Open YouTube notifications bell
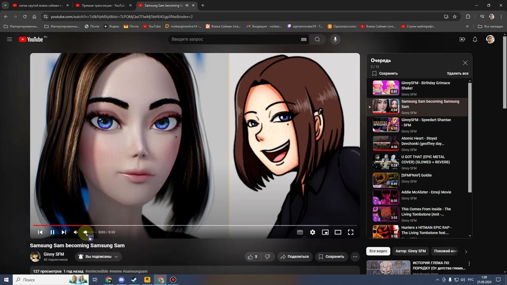Image resolution: width=507 pixels, height=285 pixels. point(475,39)
